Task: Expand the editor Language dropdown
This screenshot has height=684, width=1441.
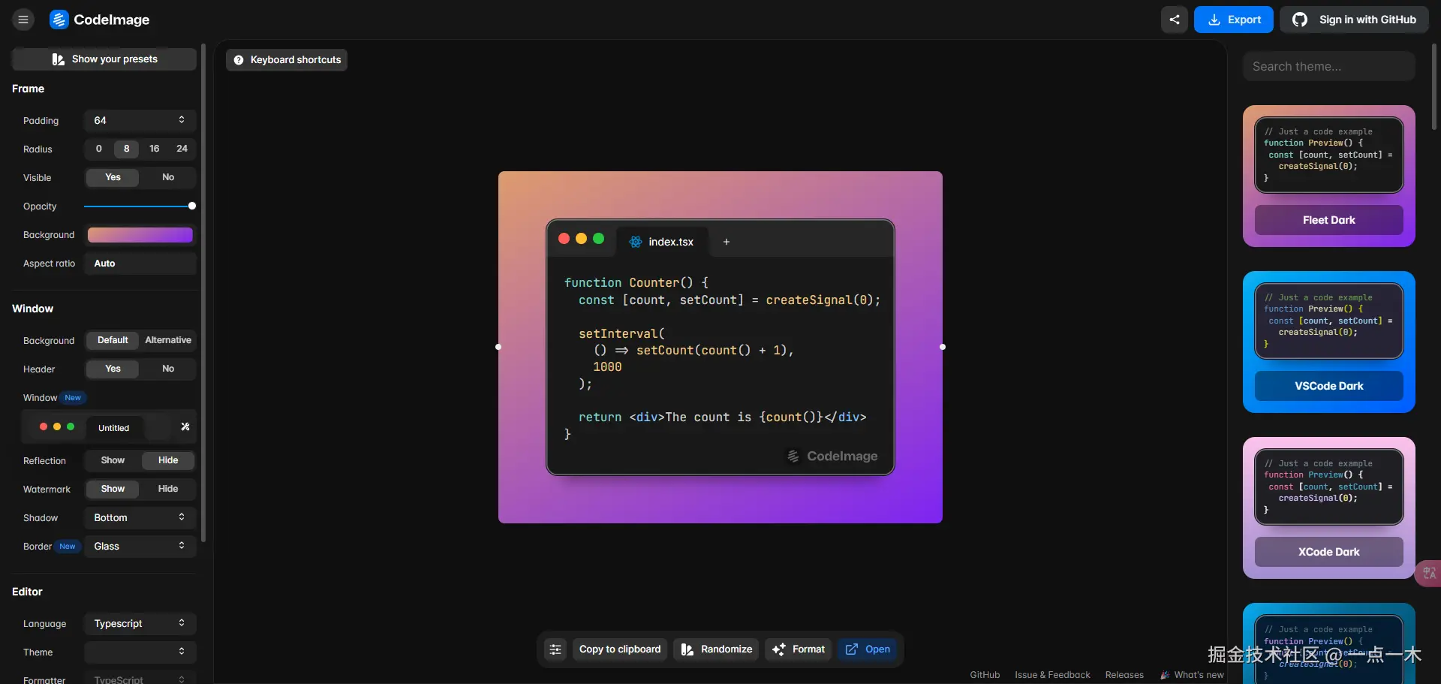Action: tap(139, 623)
